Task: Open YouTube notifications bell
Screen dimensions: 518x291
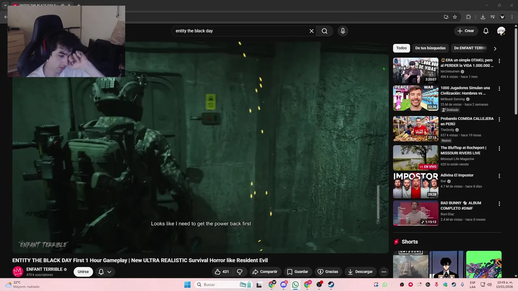Action: point(486,31)
